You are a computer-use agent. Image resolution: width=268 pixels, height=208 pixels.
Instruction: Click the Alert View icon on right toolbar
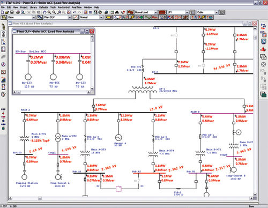click(263, 49)
